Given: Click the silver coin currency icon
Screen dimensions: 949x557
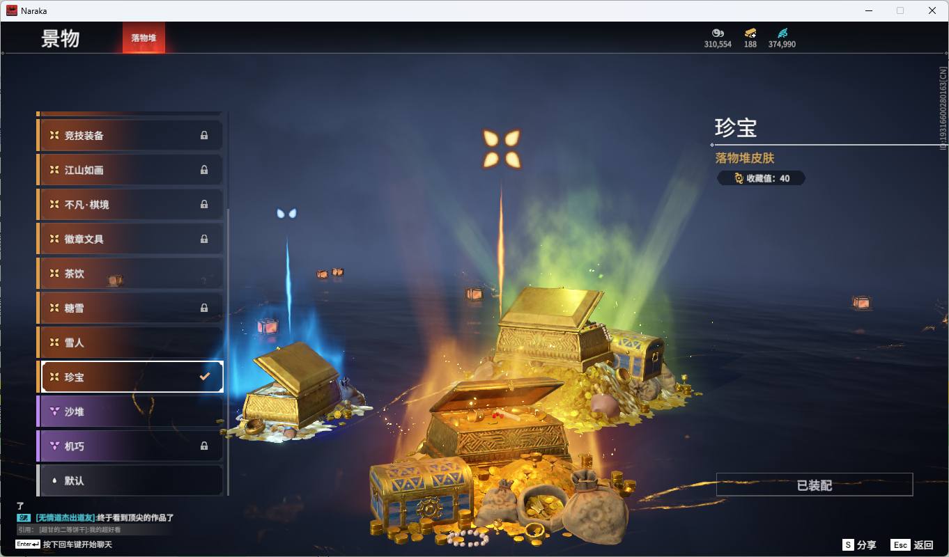Looking at the screenshot, I should pyautogui.click(x=718, y=33).
